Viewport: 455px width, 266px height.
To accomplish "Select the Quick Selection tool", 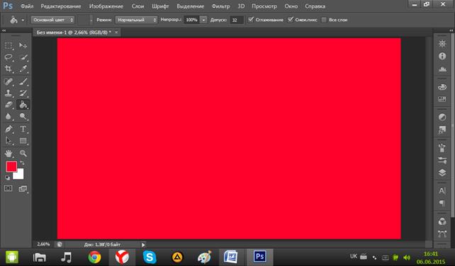I will pos(23,57).
